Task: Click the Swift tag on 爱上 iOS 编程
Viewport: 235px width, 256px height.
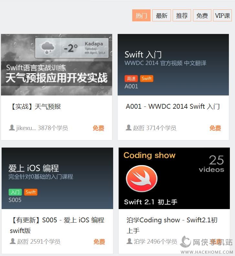Action: [x=31, y=192]
